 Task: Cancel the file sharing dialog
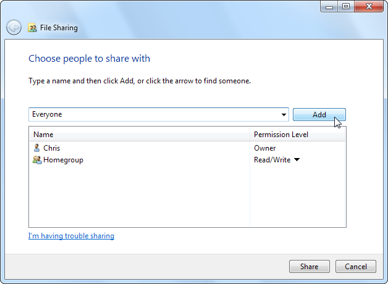[356, 267]
